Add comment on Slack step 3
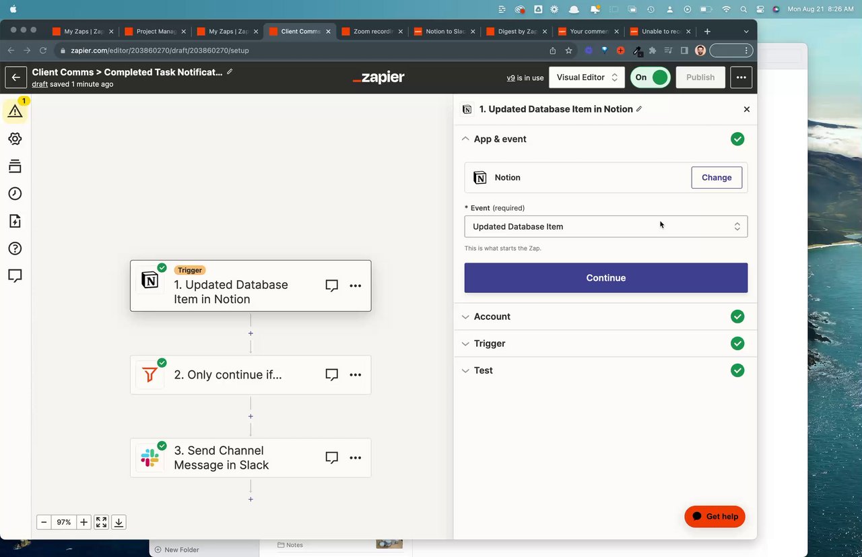 331,458
